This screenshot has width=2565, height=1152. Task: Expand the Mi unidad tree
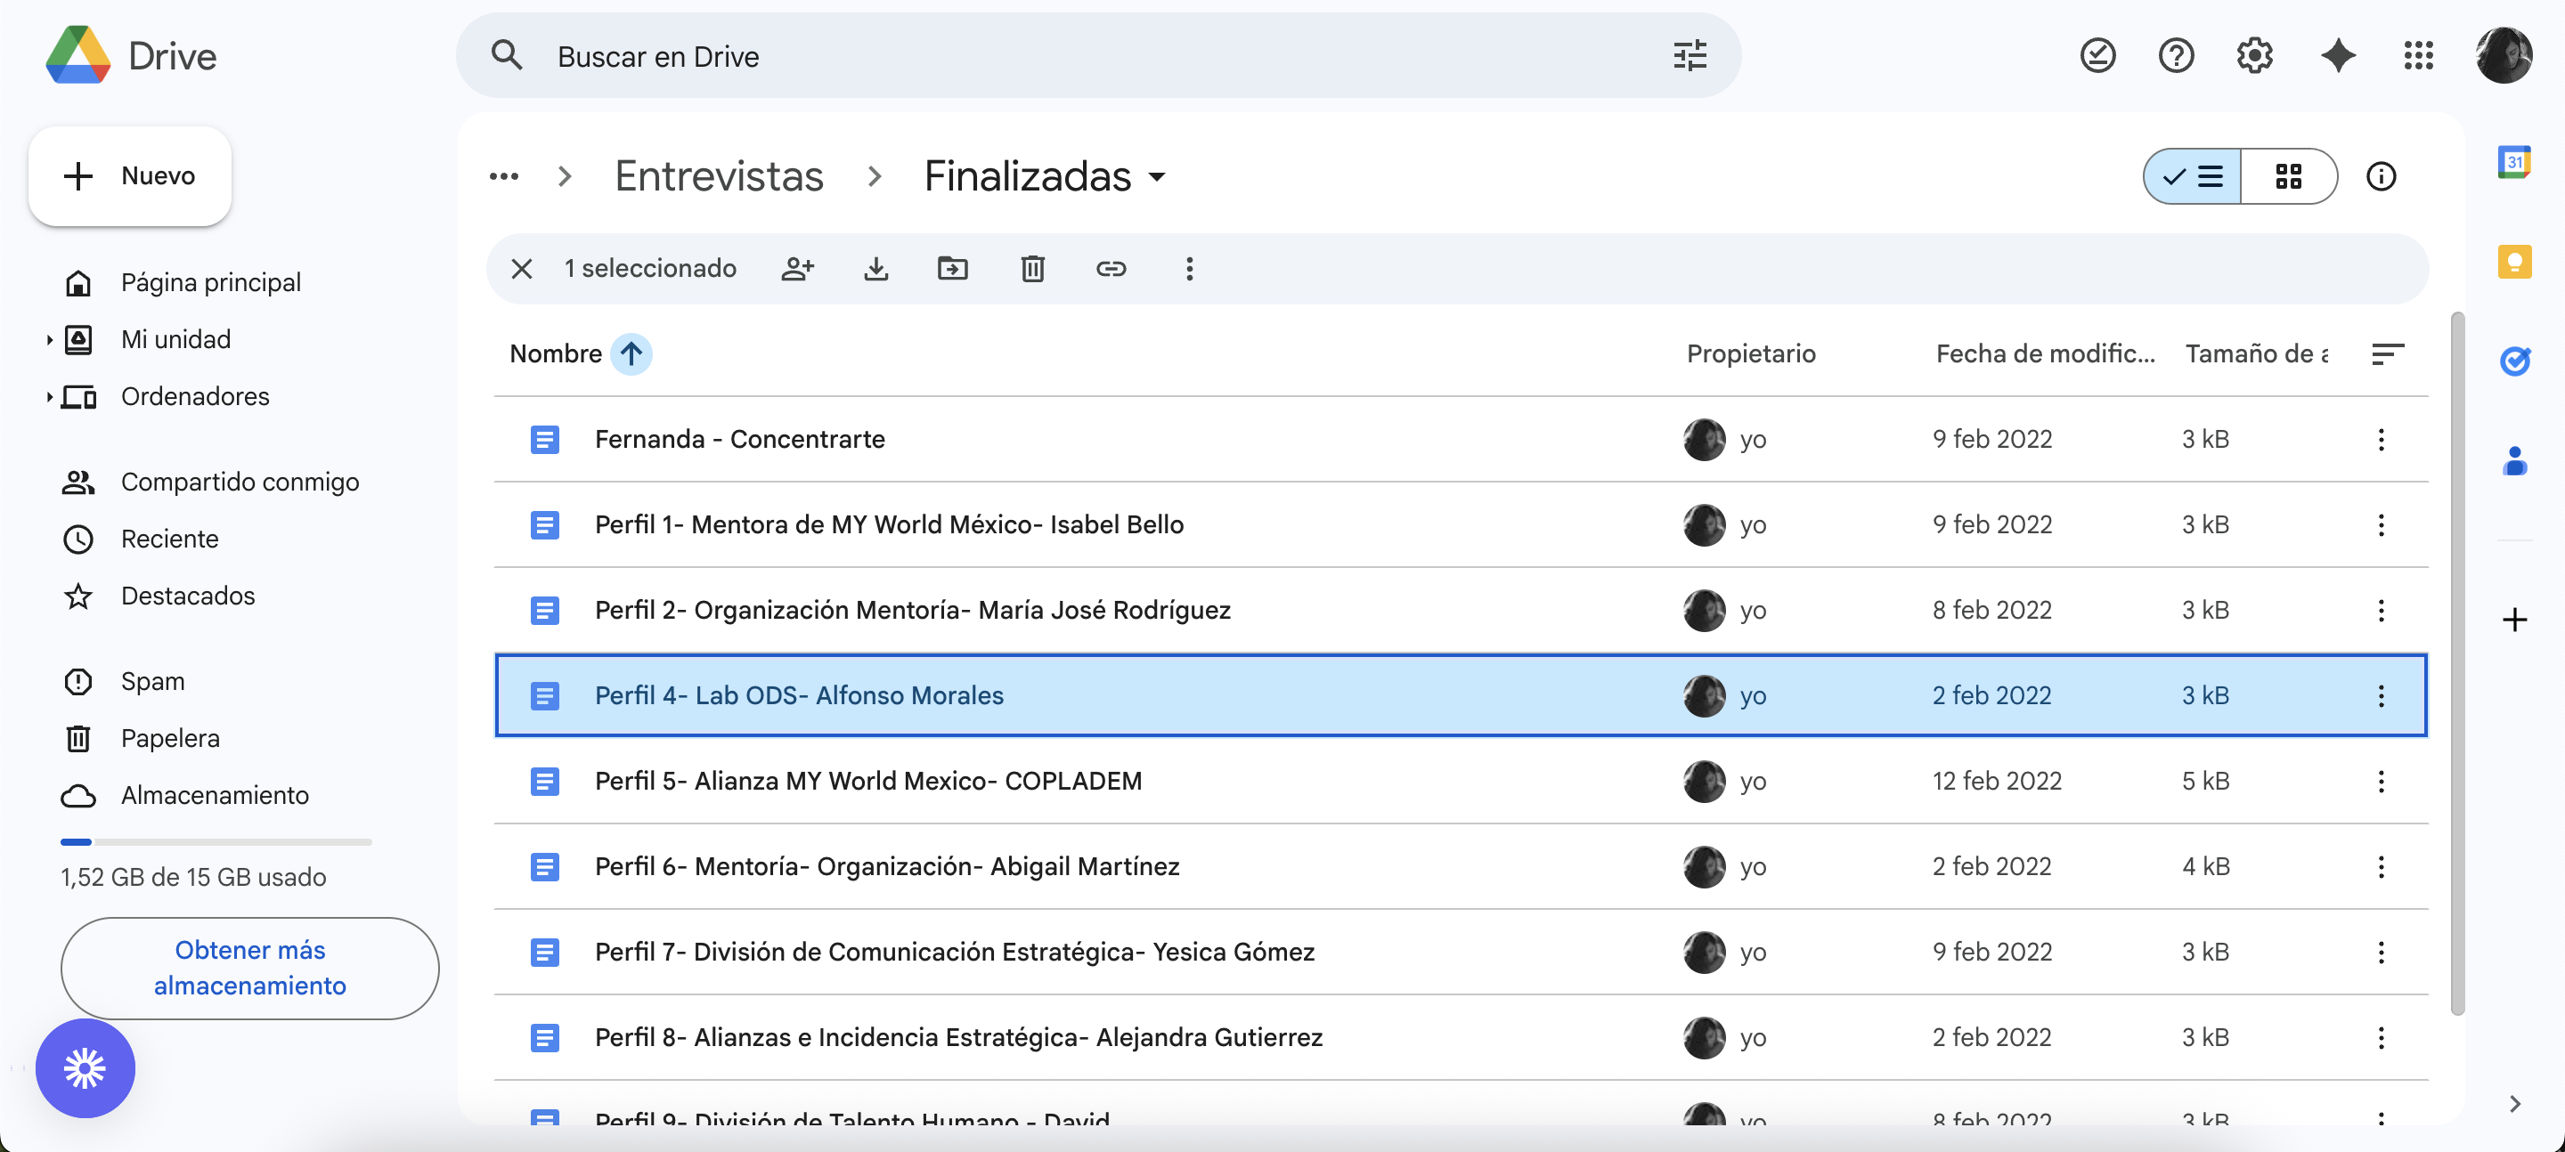[49, 340]
